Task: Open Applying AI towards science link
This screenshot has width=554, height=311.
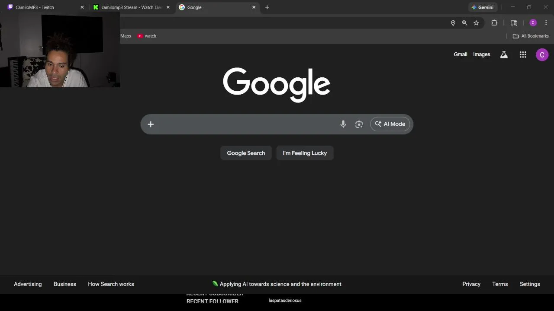Action: (x=277, y=284)
